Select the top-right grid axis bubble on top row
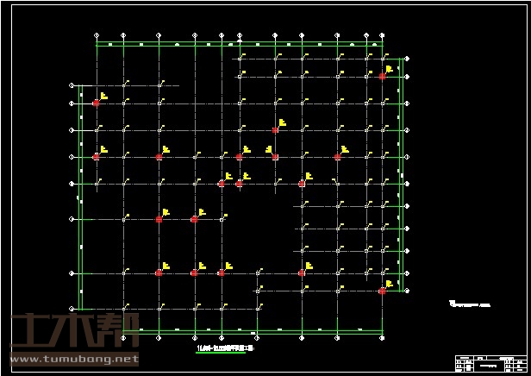The height and width of the screenshot is (376, 531). (x=381, y=36)
